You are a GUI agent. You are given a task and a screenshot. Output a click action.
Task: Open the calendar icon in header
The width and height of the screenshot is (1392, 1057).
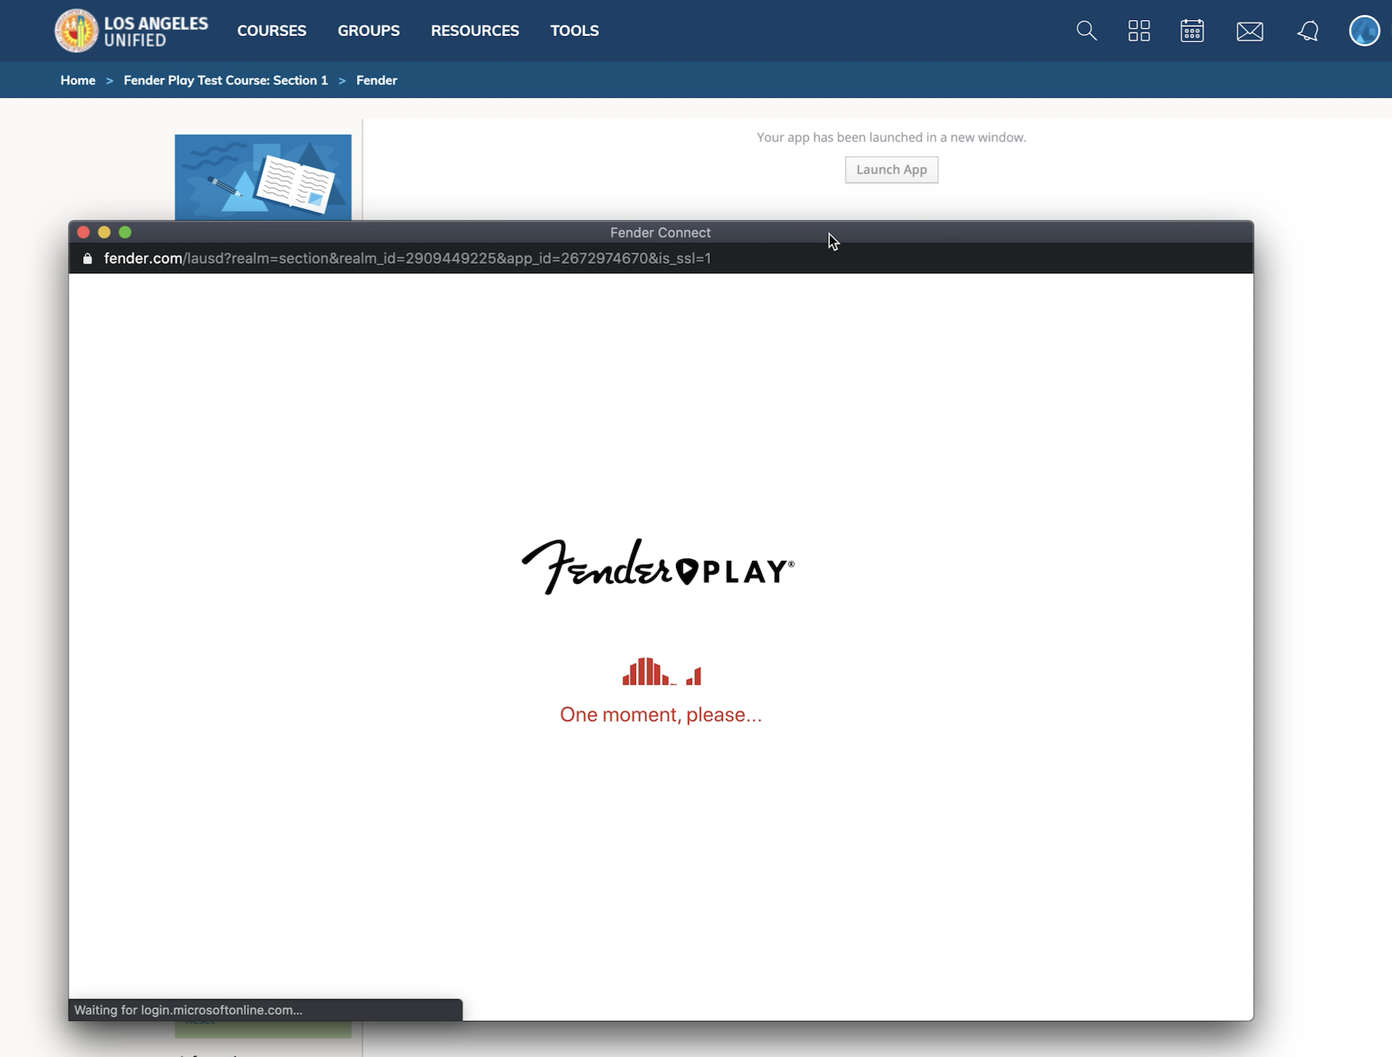click(1192, 31)
